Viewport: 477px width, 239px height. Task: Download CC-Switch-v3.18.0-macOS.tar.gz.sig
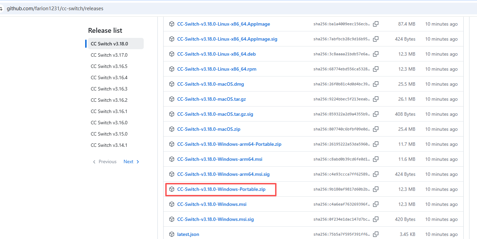215,114
